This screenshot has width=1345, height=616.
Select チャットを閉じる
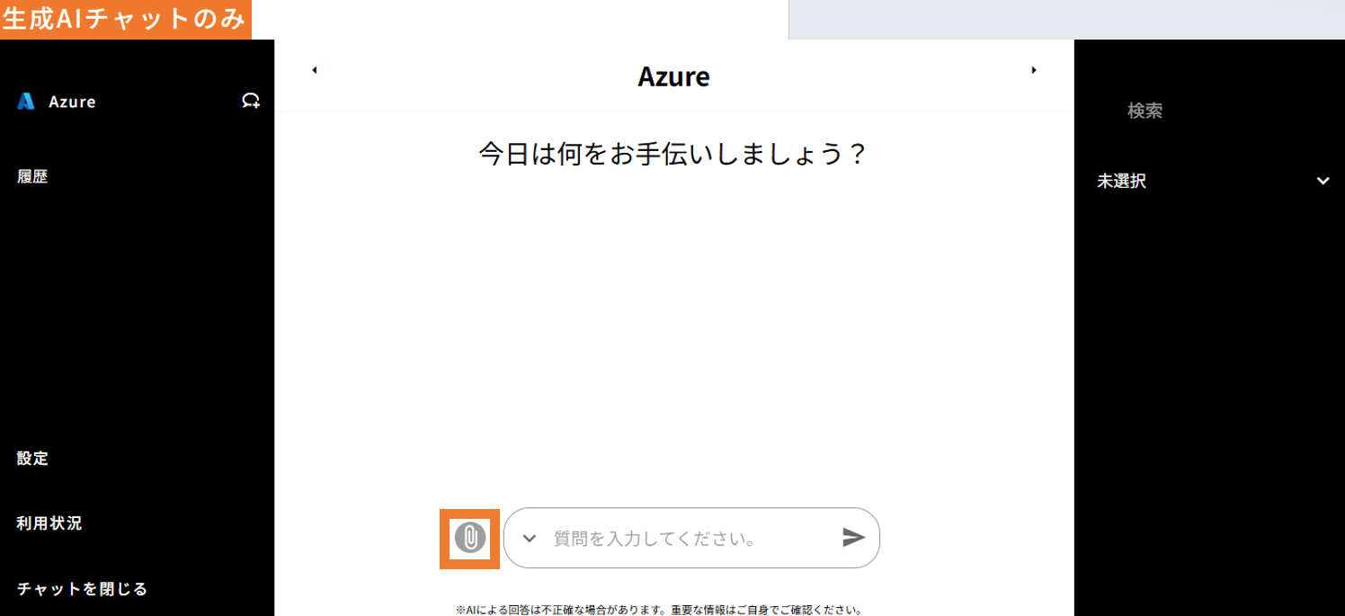point(82,589)
